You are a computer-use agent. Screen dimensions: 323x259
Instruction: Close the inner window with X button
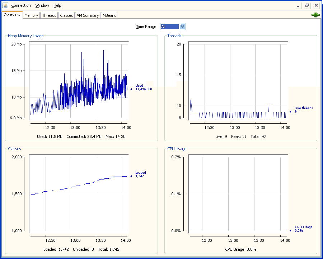click(x=316, y=5)
